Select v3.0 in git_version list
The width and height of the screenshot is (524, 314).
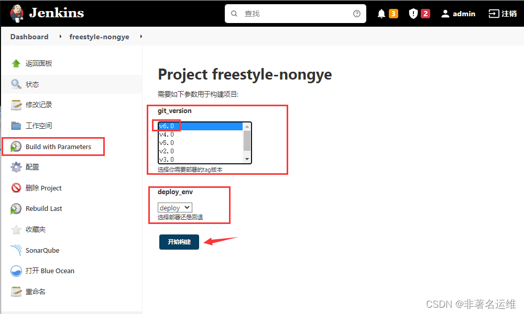(201, 159)
